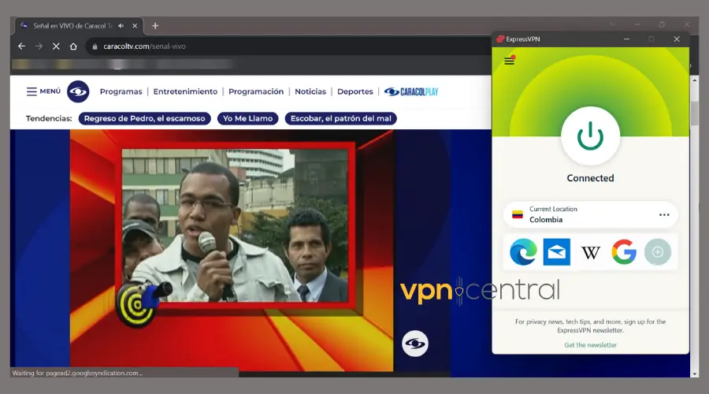Open the Entretenimiento menu item
The height and width of the screenshot is (394, 709).
coord(185,91)
